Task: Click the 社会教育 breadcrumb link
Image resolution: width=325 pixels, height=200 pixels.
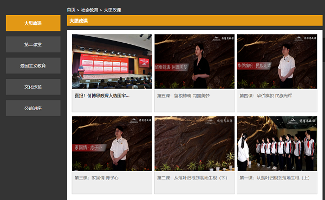Action: click(89, 10)
